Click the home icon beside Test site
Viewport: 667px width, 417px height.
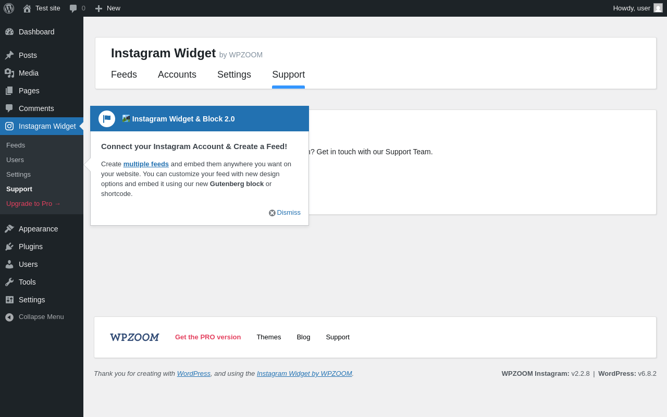click(27, 8)
